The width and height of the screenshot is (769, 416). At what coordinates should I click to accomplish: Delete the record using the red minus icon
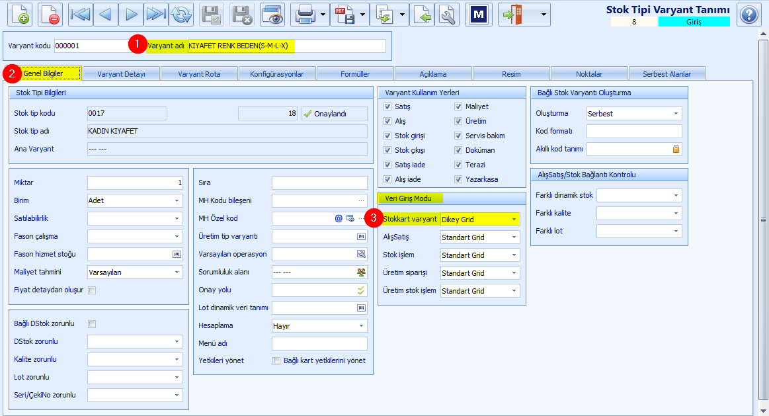pos(50,15)
